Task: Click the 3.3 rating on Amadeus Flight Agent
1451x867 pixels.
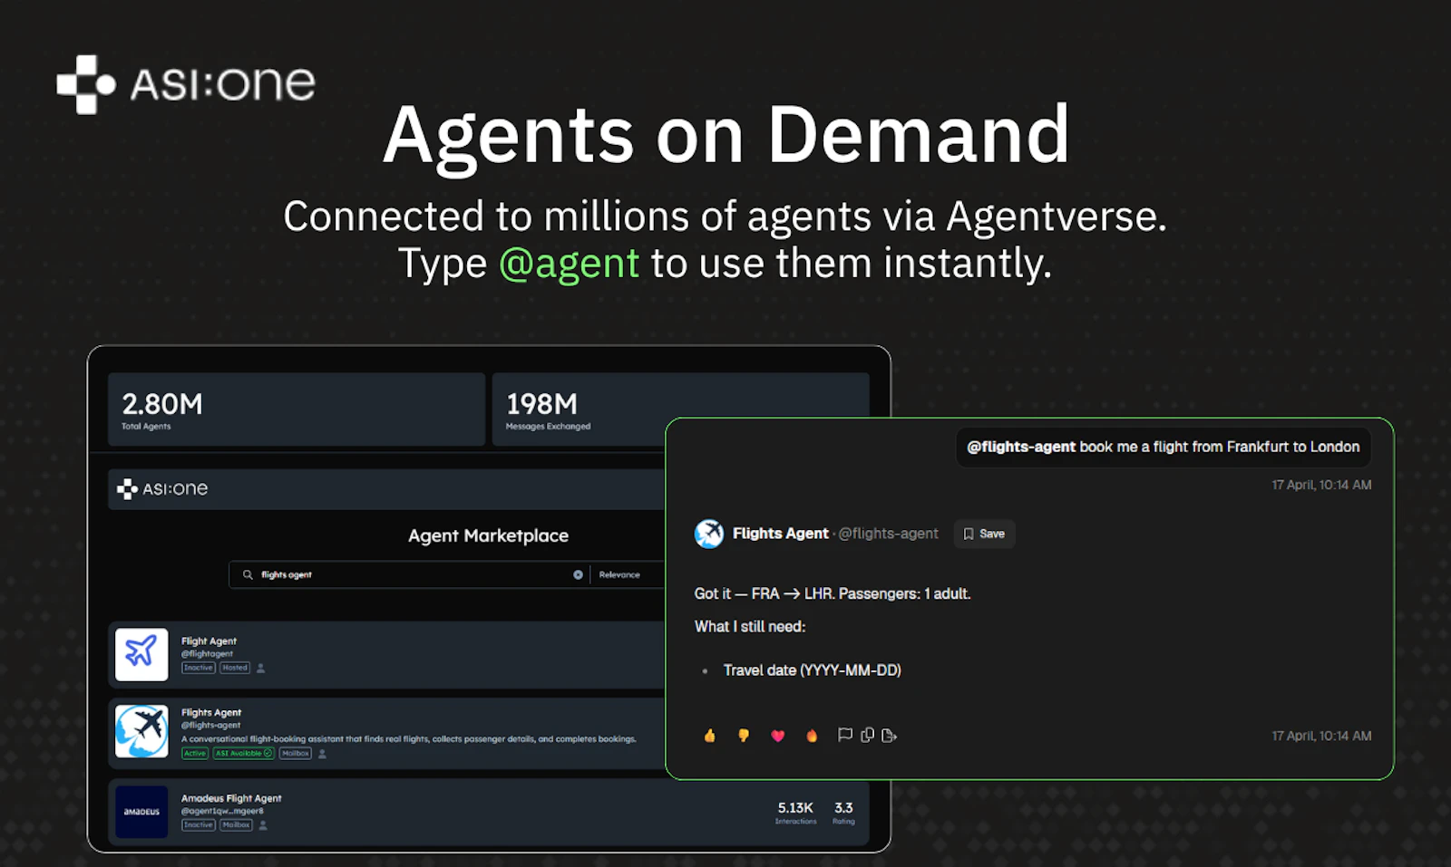Action: tap(843, 807)
